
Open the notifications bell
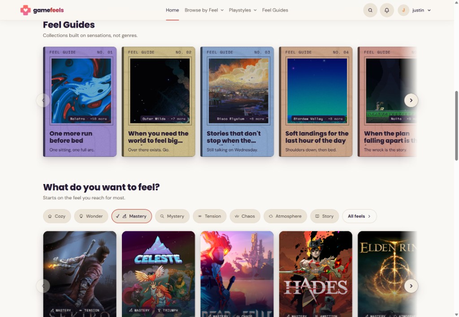click(x=387, y=10)
